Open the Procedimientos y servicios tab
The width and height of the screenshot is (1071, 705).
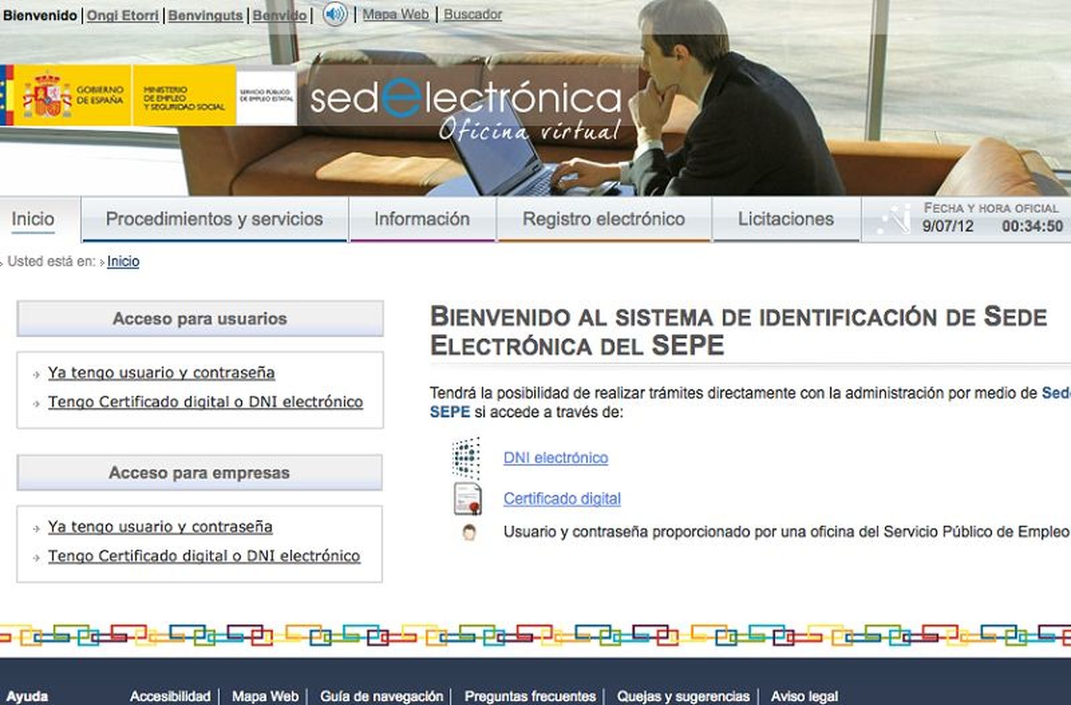[214, 219]
